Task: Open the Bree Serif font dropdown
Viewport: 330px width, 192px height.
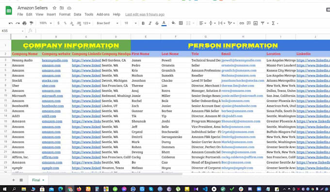Action: pos(108,23)
